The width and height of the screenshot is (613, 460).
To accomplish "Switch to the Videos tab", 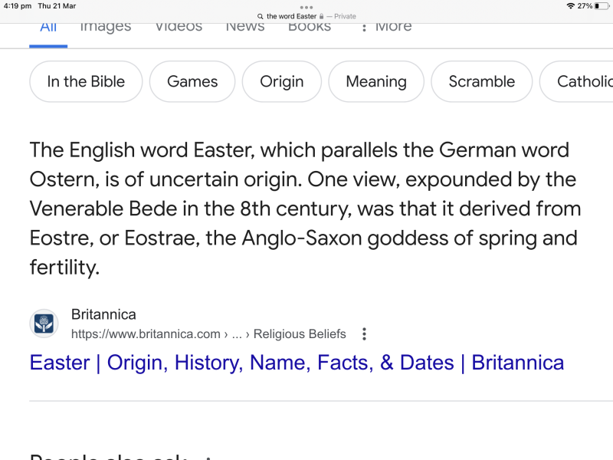I will [179, 27].
